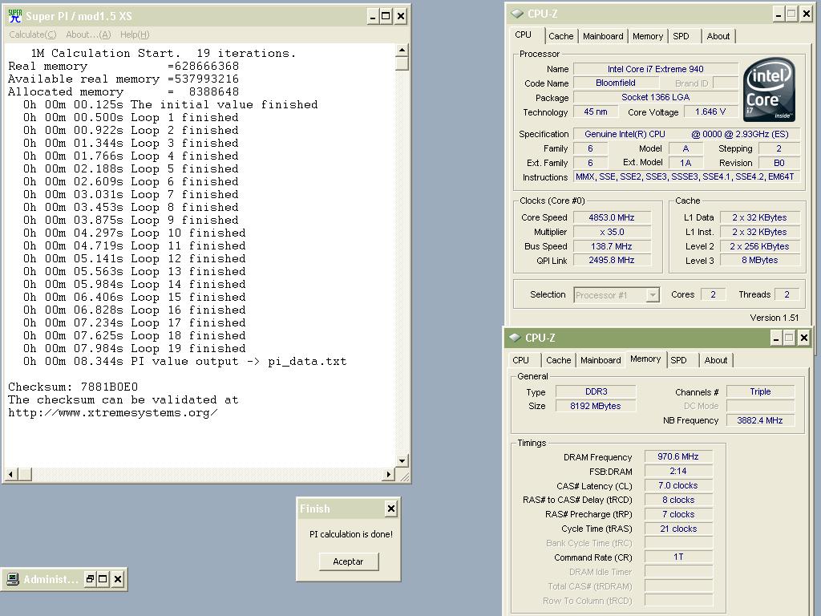Click the Core Speed value 4853.0 MHz
The height and width of the screenshot is (616, 821).
612,217
